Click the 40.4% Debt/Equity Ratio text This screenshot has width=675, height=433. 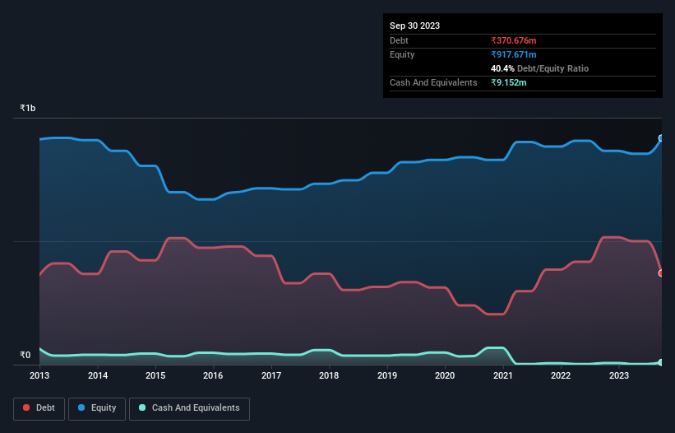tap(539, 68)
